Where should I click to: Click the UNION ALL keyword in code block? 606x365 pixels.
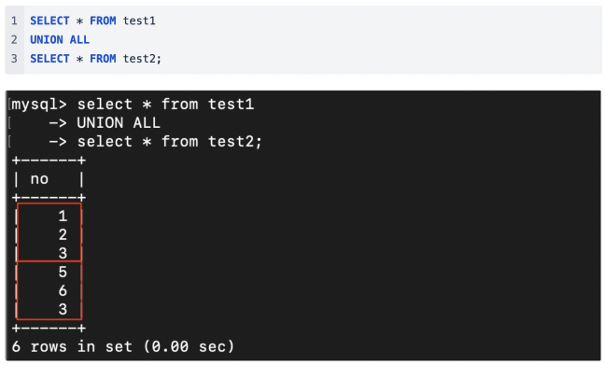60,39
